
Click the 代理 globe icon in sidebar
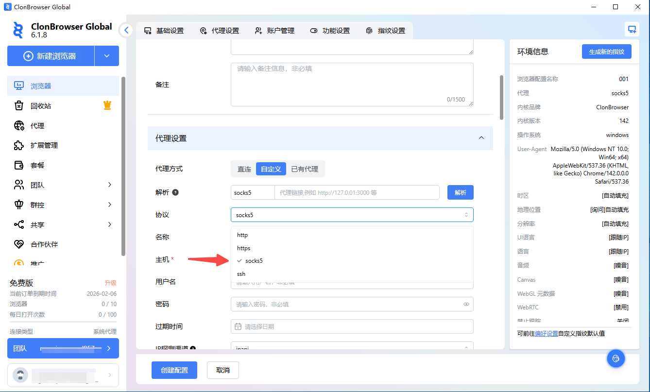(19, 126)
